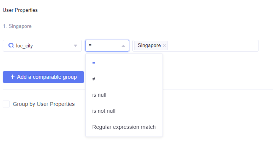Click the search icon beside loc_city
Image resolution: width=273 pixels, height=143 pixels.
(11, 45)
